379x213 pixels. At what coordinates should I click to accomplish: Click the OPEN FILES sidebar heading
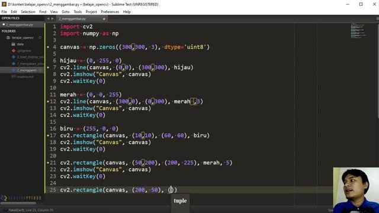(11, 18)
